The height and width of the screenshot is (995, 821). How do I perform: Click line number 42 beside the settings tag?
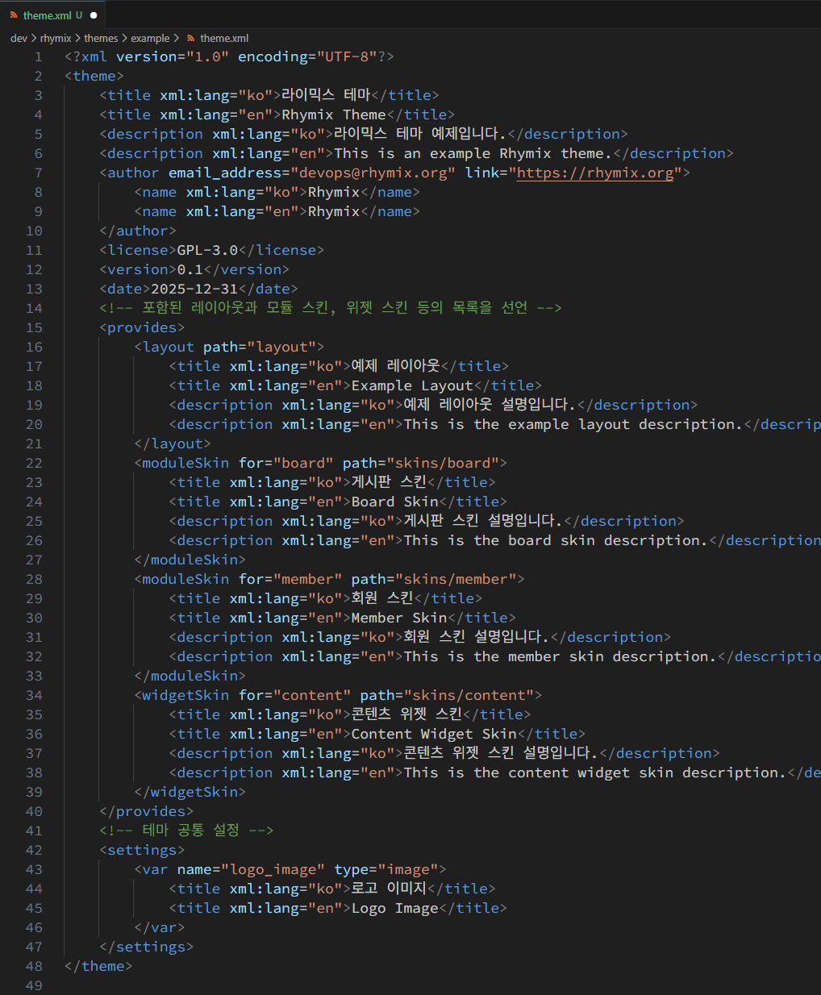pyautogui.click(x=34, y=850)
